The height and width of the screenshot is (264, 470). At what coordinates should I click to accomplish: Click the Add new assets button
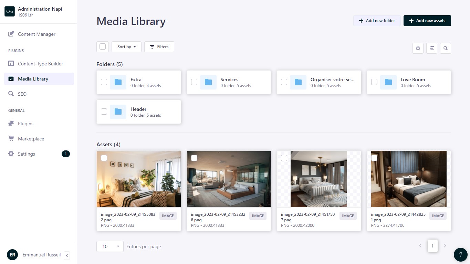[427, 21]
